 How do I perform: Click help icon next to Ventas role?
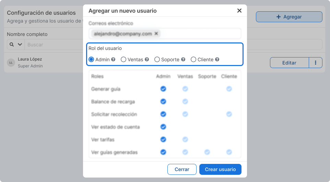(x=147, y=60)
